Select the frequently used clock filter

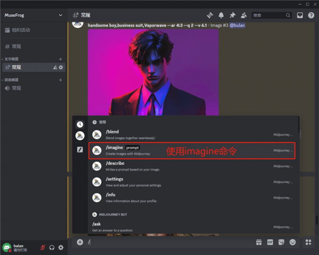[80, 124]
